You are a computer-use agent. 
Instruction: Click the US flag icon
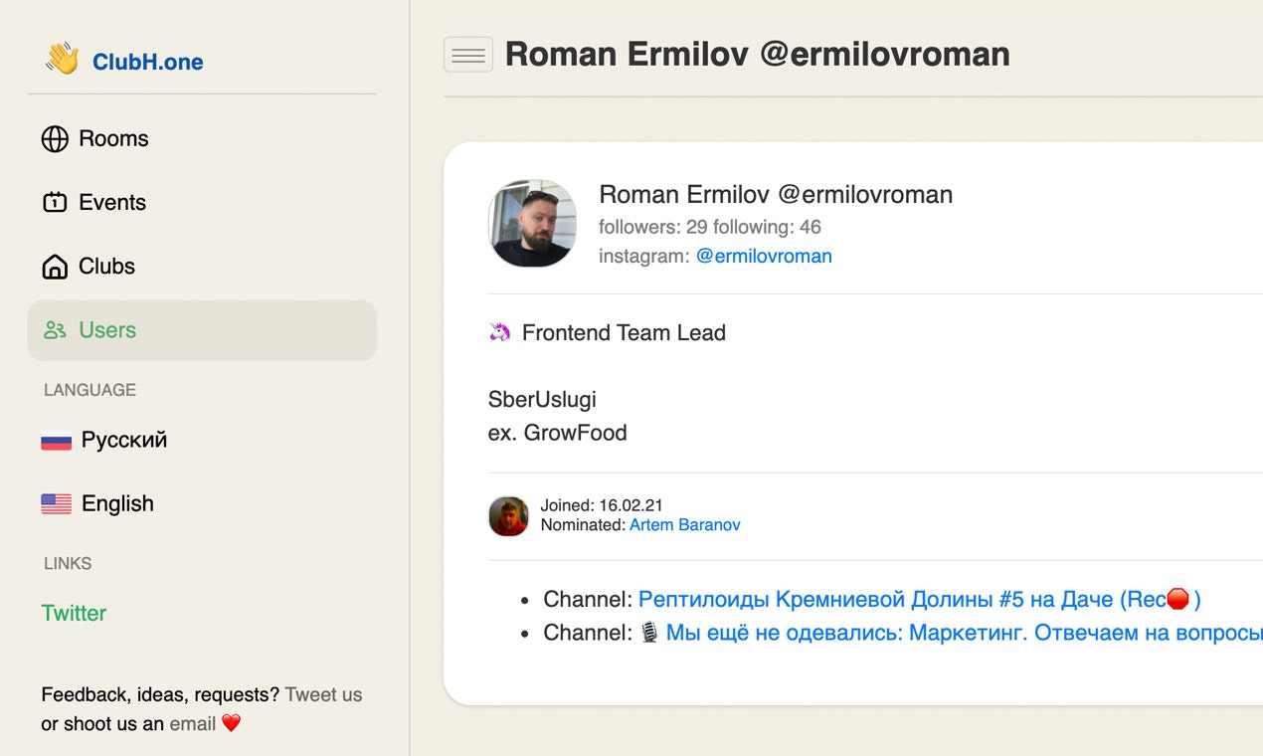tap(56, 504)
